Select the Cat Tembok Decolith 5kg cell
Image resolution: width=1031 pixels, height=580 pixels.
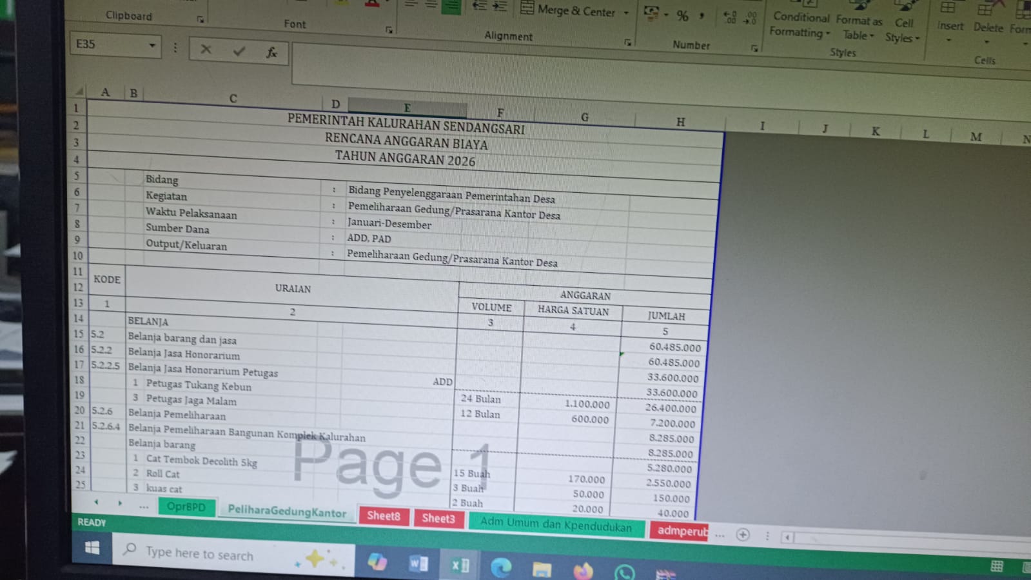point(201,461)
